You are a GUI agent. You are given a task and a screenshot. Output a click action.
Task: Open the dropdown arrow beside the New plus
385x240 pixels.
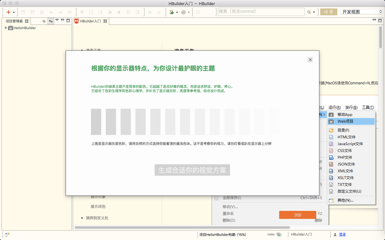(x=14, y=12)
